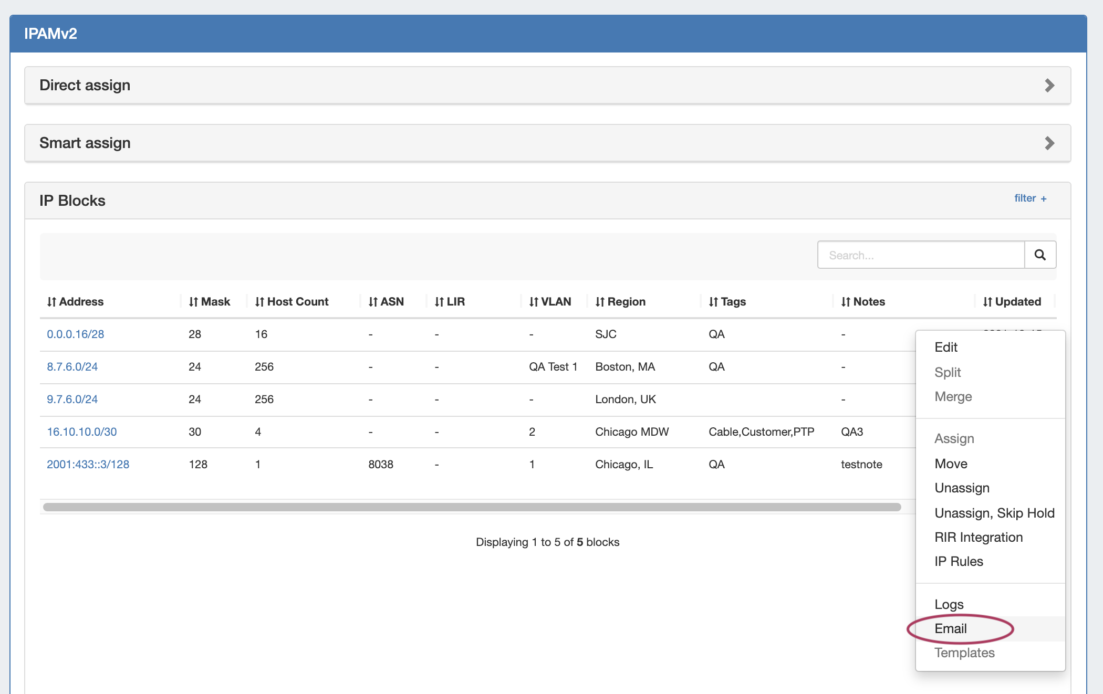
Task: Open the 16.10.10.0/30 block link
Action: pyautogui.click(x=82, y=432)
